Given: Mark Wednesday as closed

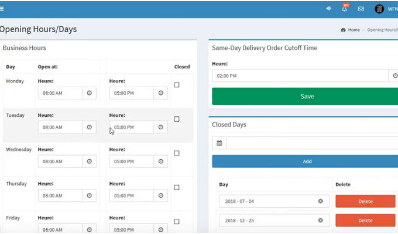Looking at the screenshot, I should pos(177,153).
